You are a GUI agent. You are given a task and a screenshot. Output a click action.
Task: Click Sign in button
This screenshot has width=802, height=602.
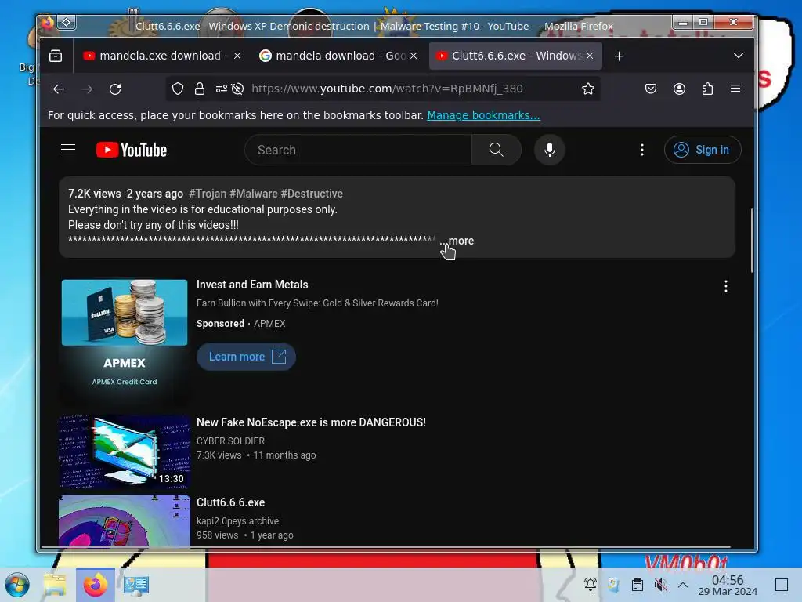click(x=703, y=150)
